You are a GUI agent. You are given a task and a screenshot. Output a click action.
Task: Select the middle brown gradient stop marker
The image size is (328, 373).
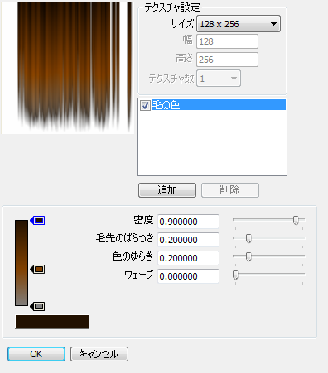coord(37,269)
